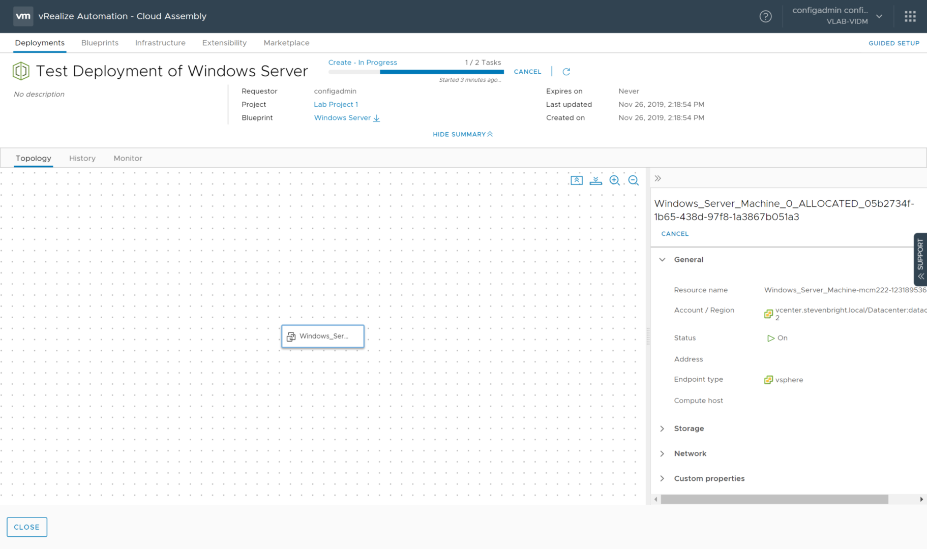927x549 pixels.
Task: Collapse the General section
Action: pyautogui.click(x=662, y=260)
